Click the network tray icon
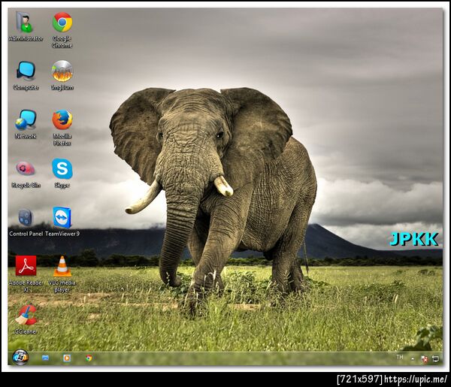 coord(435,358)
